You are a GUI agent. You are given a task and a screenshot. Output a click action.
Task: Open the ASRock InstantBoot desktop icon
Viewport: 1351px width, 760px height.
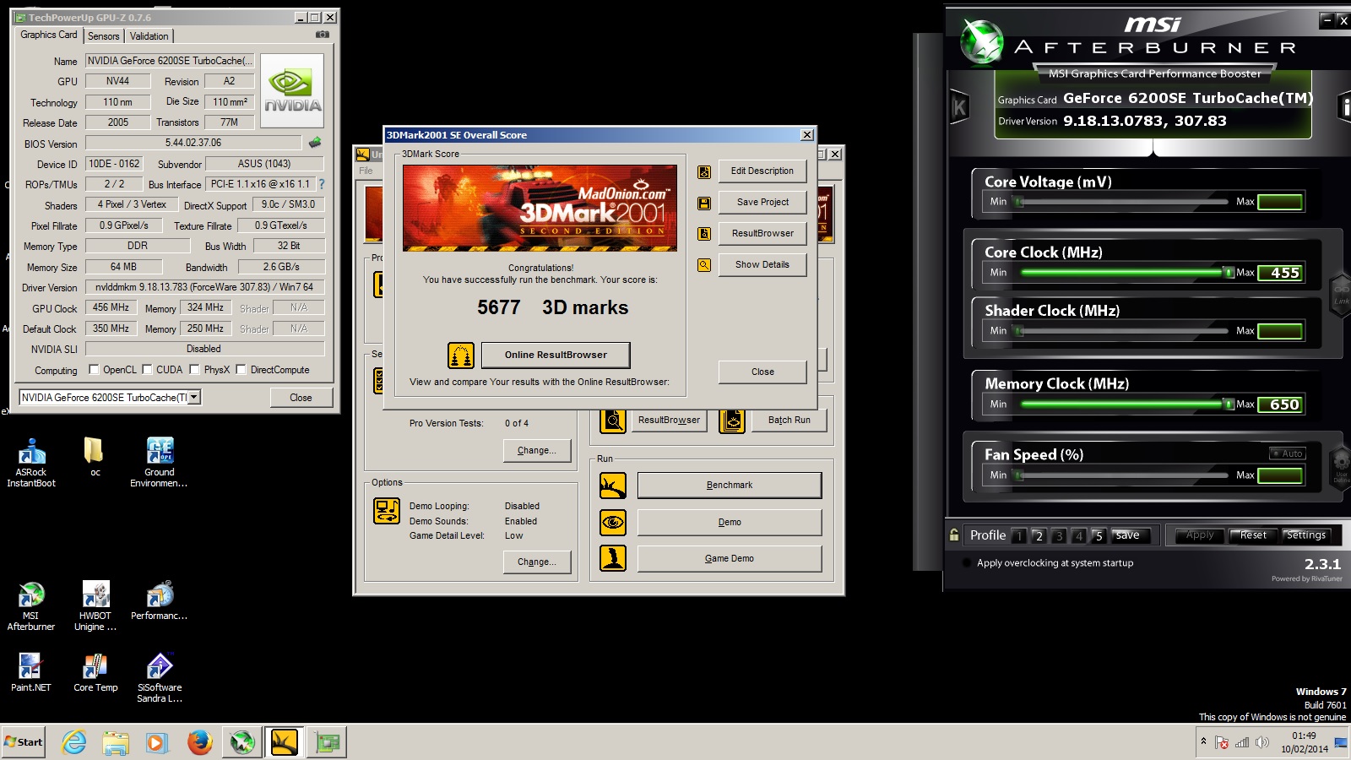(x=31, y=463)
